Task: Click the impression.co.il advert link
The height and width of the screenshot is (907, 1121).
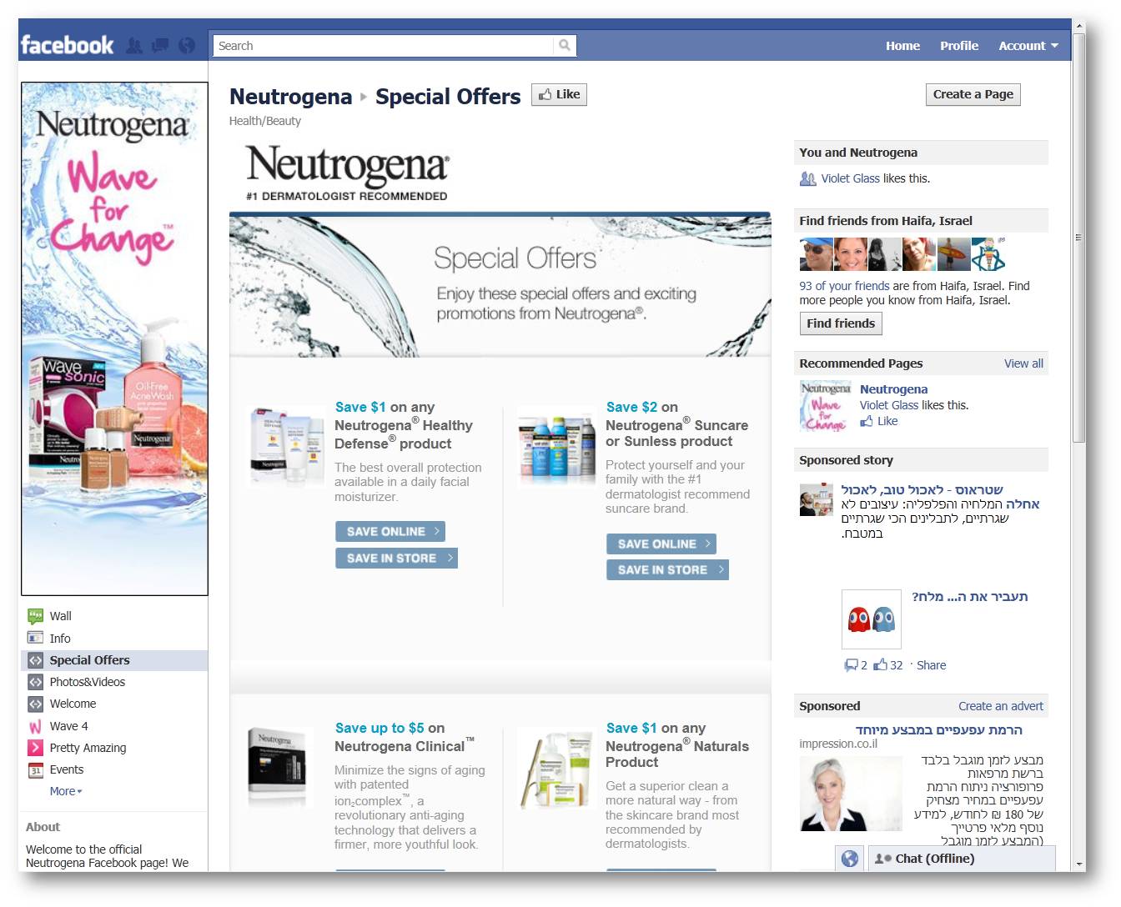Action: click(x=838, y=744)
